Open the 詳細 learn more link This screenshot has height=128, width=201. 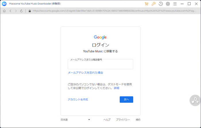117,88
